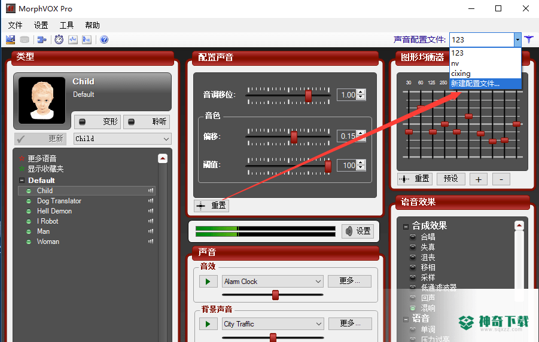
Task: Click the 更新 update button
Action: click(x=41, y=139)
